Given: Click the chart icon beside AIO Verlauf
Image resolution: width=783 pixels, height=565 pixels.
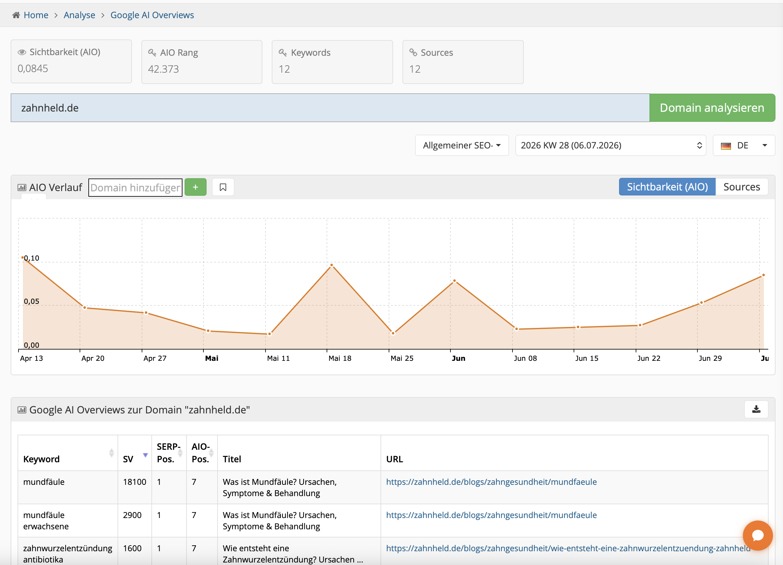Looking at the screenshot, I should (22, 187).
